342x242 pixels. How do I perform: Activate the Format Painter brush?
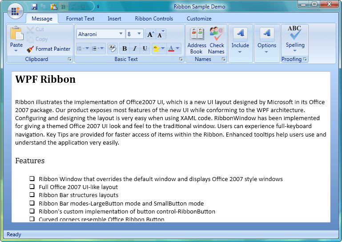pyautogui.click(x=48, y=49)
